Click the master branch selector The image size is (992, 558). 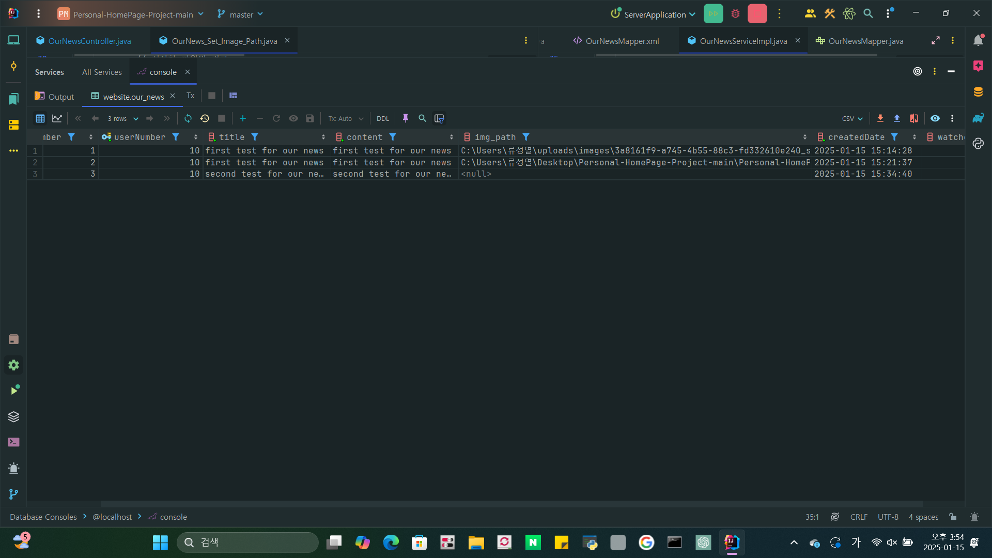pyautogui.click(x=240, y=14)
